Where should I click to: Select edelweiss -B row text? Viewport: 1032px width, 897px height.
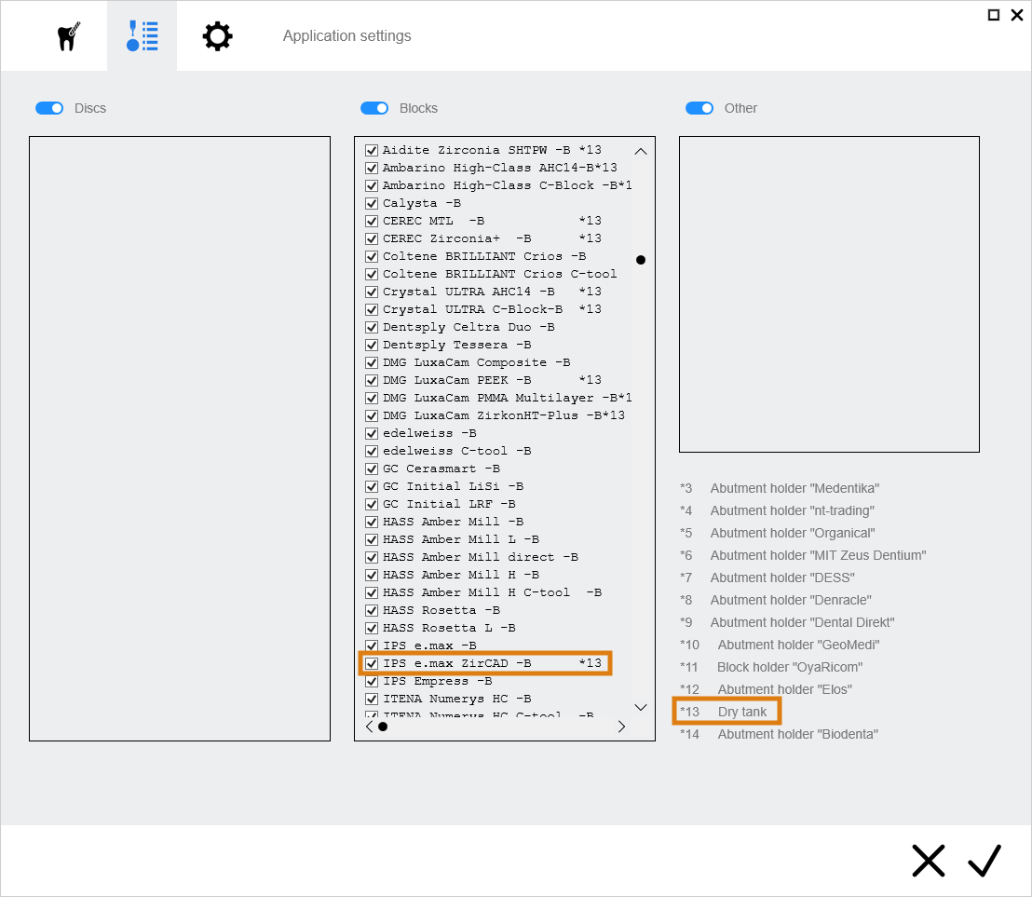coord(429,434)
